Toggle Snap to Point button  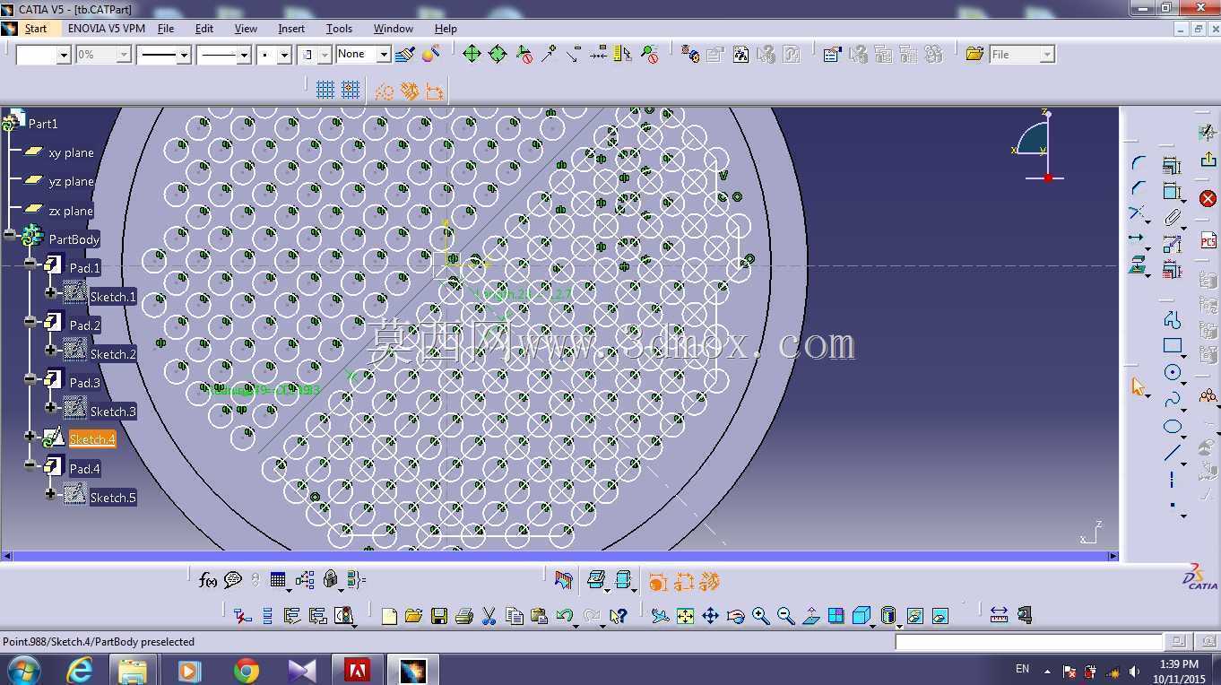coord(351,90)
